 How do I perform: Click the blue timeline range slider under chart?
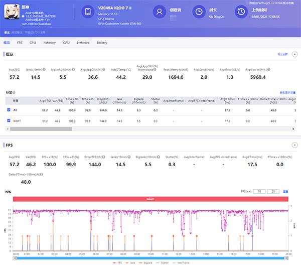[150, 257]
